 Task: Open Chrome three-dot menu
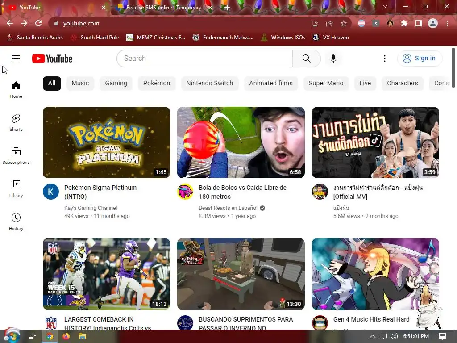(x=447, y=23)
